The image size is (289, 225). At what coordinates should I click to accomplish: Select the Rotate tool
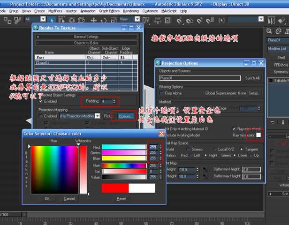(104, 20)
